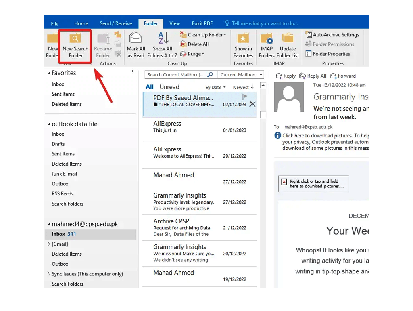This screenshot has width=413, height=311.
Task: Open Folder Properties
Action: (328, 54)
